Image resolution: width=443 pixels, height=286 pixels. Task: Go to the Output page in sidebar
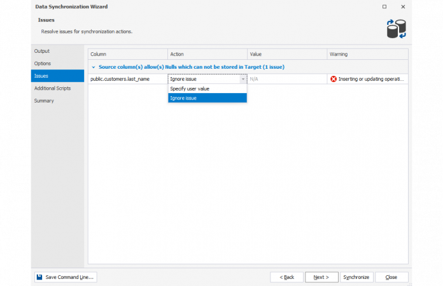(42, 51)
